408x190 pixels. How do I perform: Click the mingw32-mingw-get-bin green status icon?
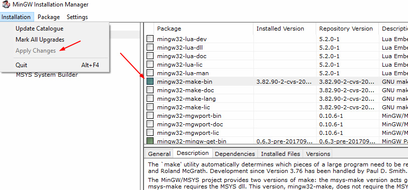pos(150,141)
